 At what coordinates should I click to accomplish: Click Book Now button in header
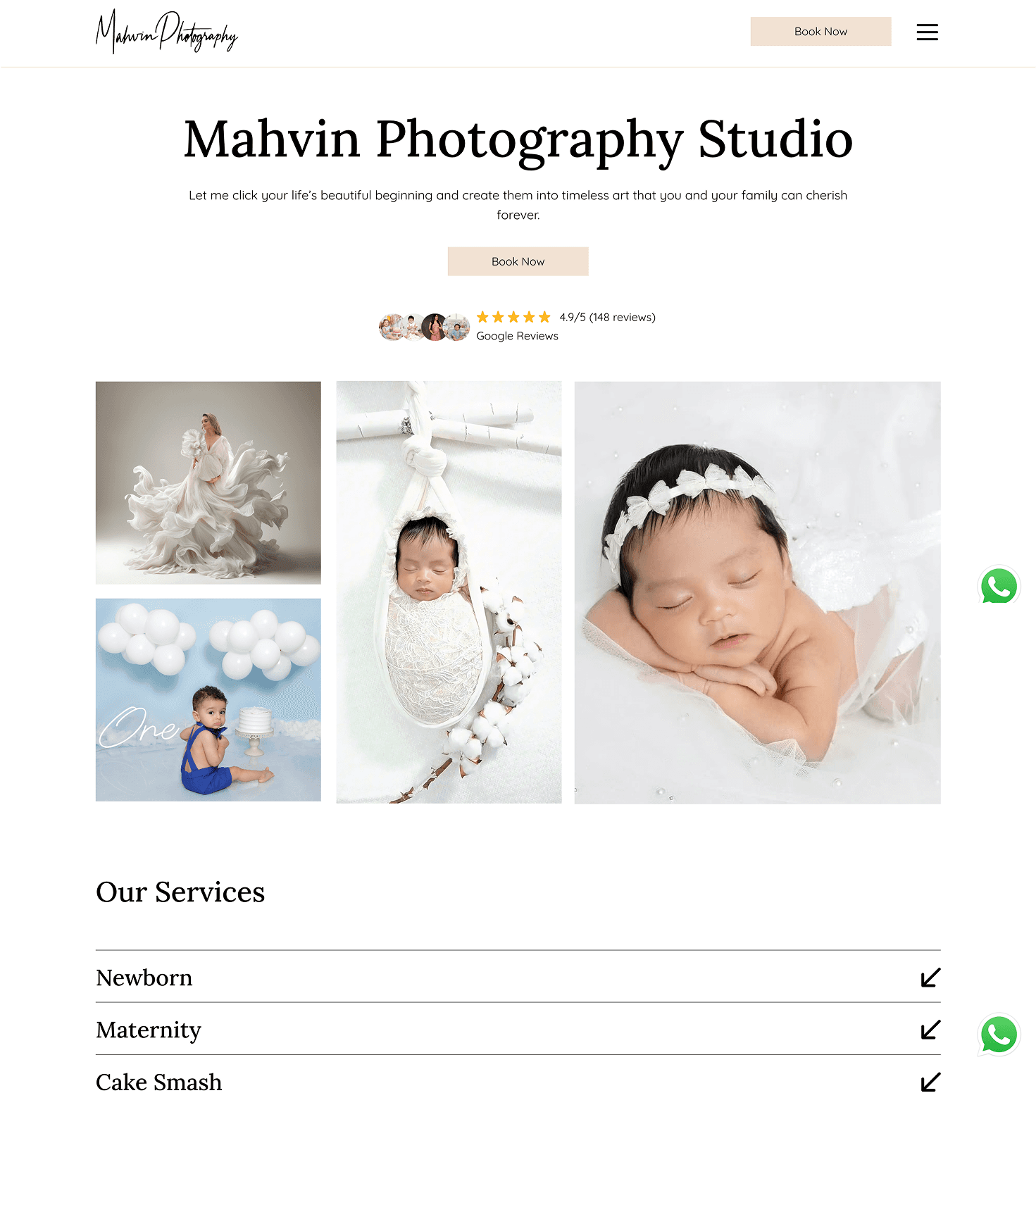point(820,32)
